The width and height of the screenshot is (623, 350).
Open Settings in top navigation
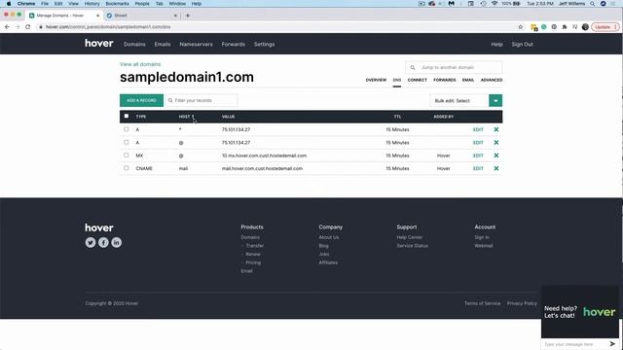(x=264, y=45)
